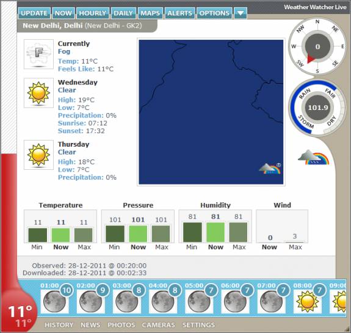Screen dimensions: 351x333
Task: Click the Temperature Now green bar
Action: 60,235
